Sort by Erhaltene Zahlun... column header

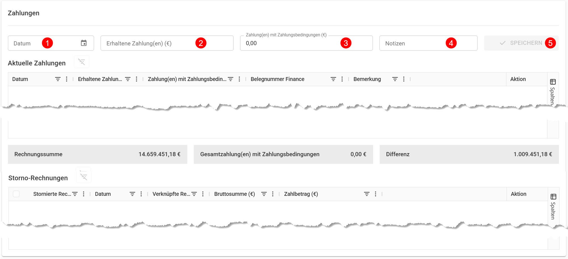[100, 79]
